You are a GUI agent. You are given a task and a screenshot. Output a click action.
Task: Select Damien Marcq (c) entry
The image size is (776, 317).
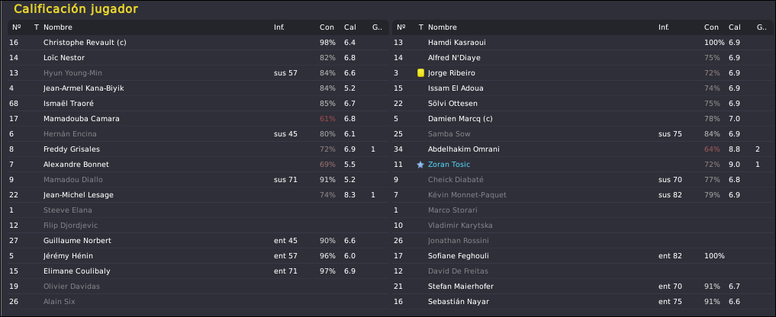point(583,119)
